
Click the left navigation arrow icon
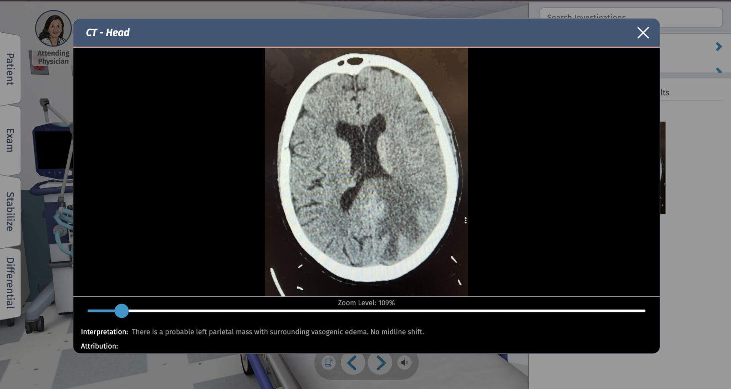pos(353,363)
